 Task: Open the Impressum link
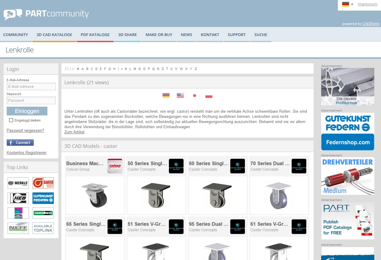tap(367, 4)
